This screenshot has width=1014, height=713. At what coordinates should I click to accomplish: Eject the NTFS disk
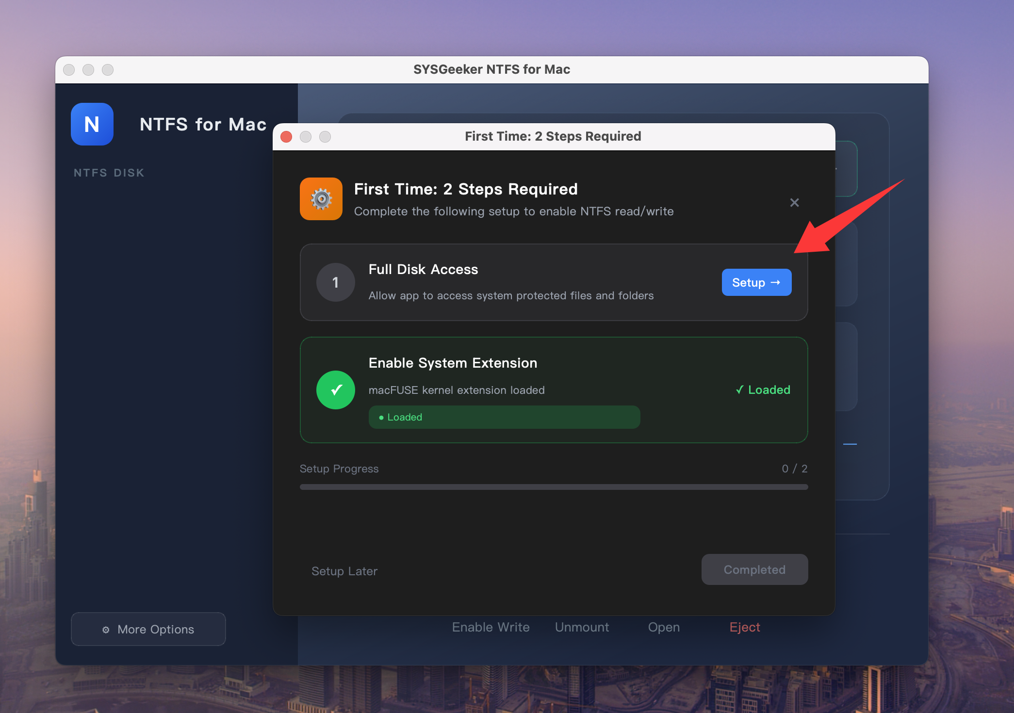click(x=745, y=627)
